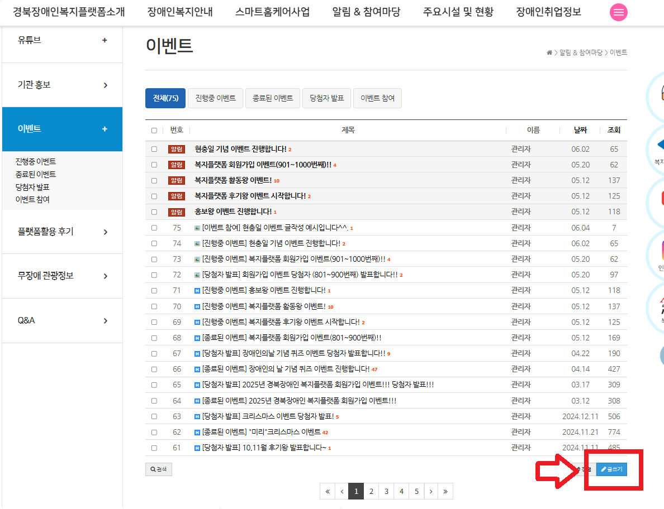Select the 종료된 이벤트 filter tab
This screenshot has width=664, height=509.
[273, 98]
